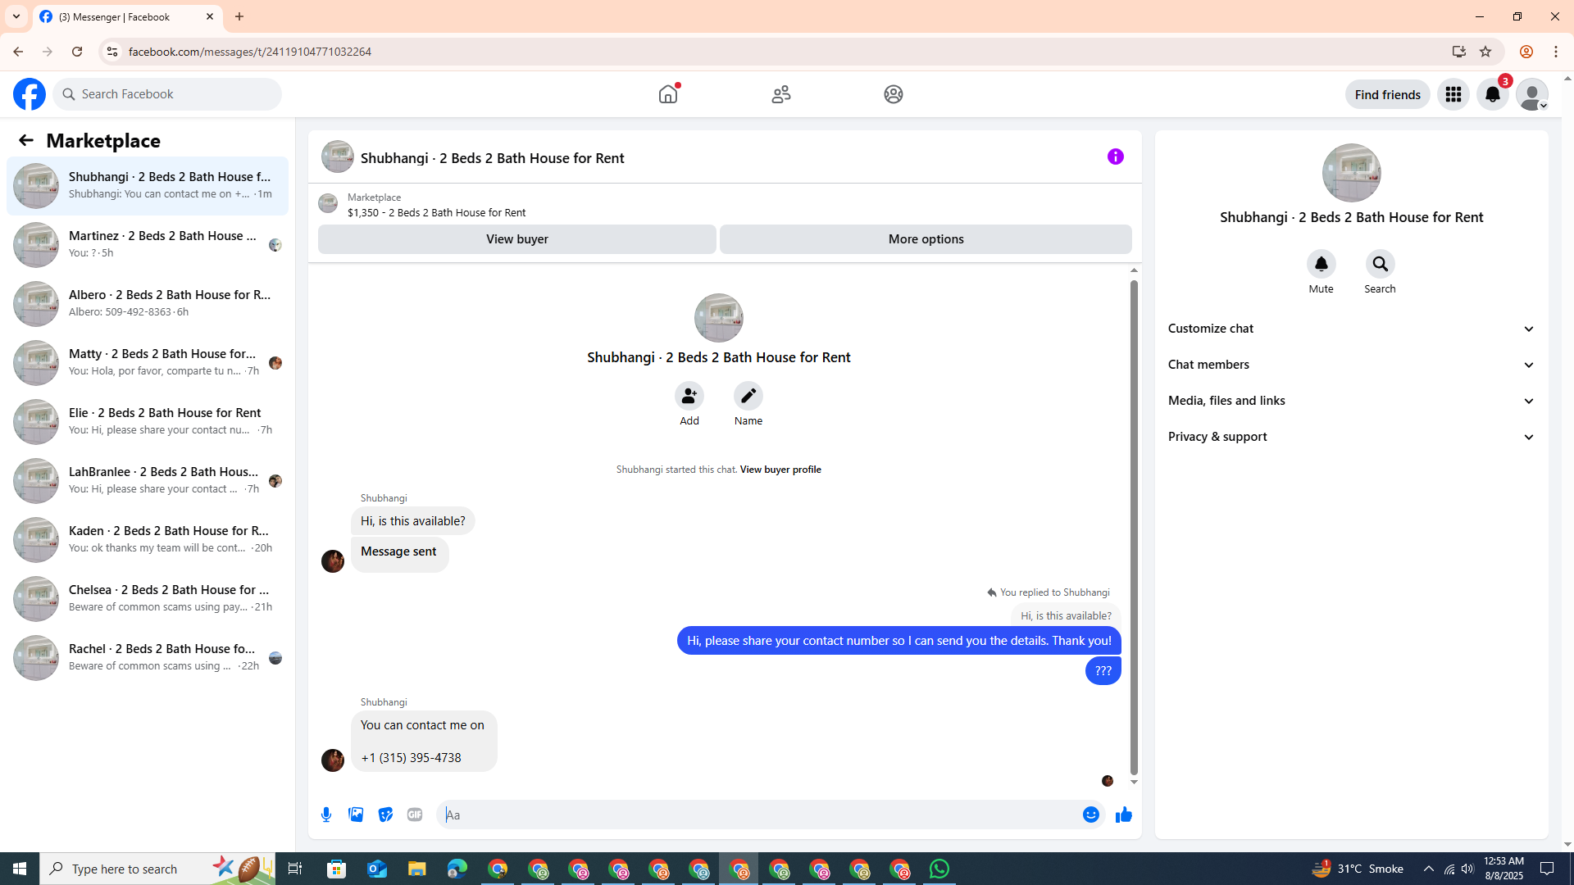Switch to the Friends tab

[780, 94]
